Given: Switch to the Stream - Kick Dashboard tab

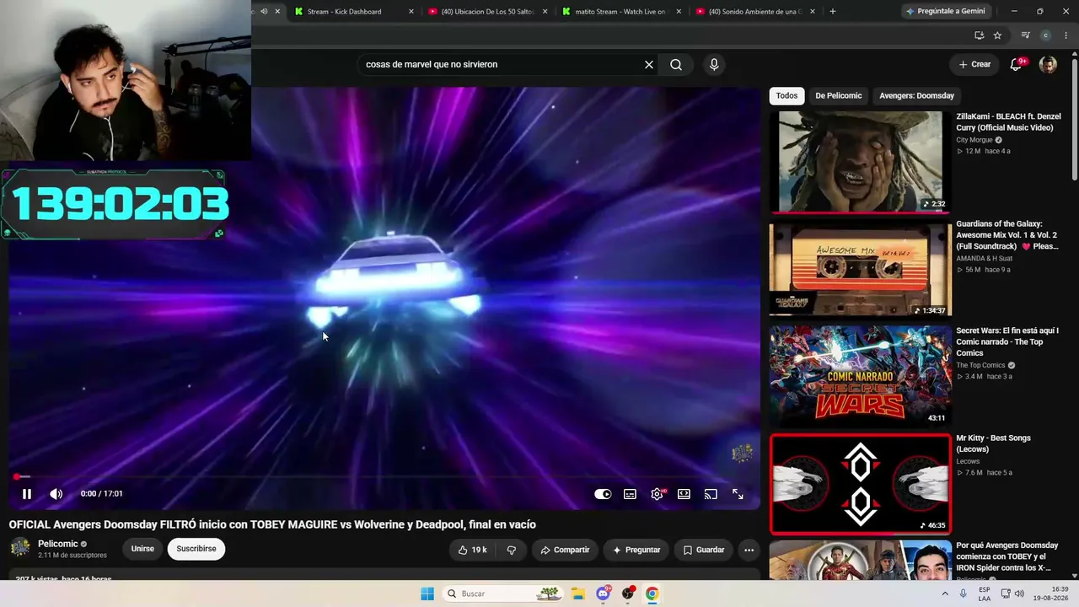Looking at the screenshot, I should [x=345, y=12].
